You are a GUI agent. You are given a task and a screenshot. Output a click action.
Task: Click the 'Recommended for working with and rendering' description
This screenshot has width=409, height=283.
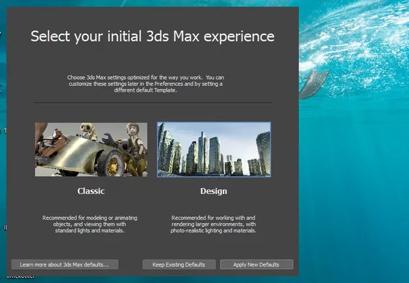214,224
